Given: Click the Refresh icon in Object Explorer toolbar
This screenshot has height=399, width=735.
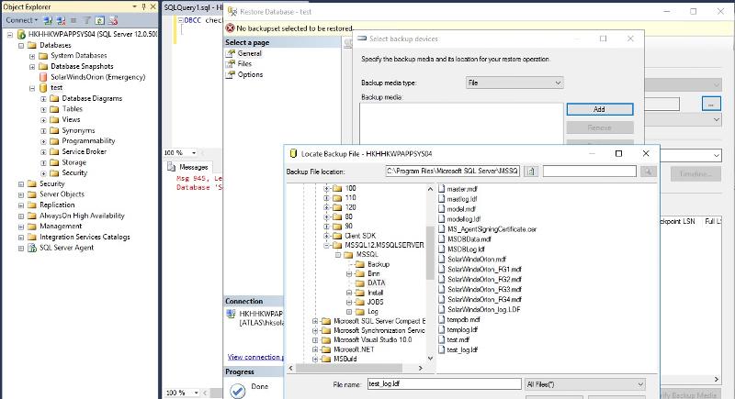Looking at the screenshot, I should point(99,20).
